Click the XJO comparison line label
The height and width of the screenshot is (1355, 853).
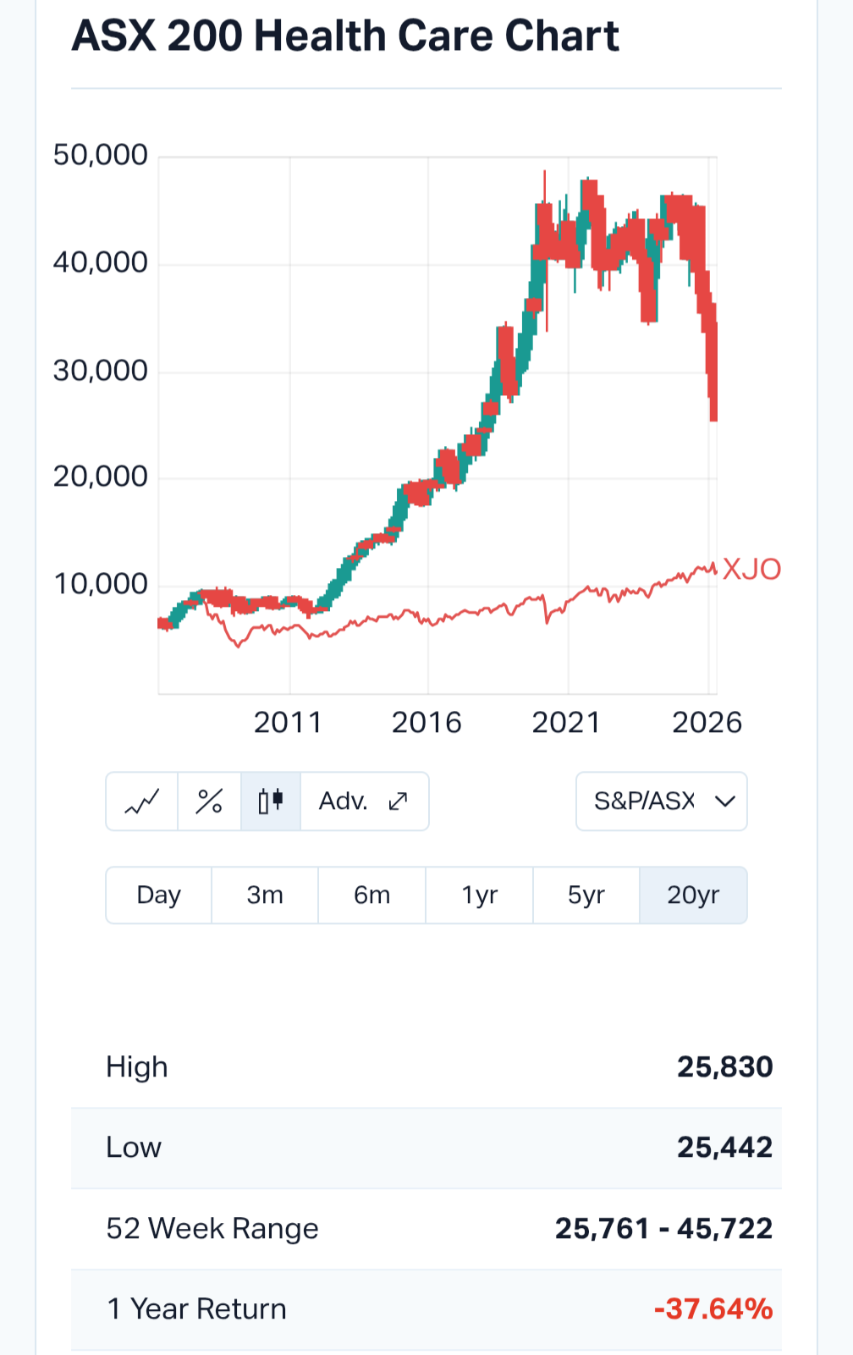coord(751,569)
